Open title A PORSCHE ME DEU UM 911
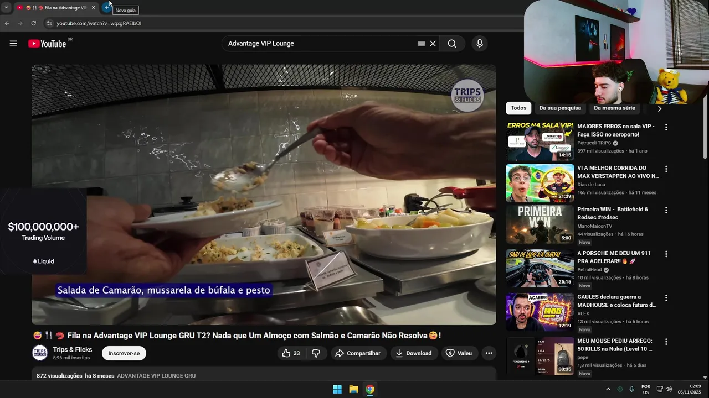The height and width of the screenshot is (398, 709). (614, 257)
